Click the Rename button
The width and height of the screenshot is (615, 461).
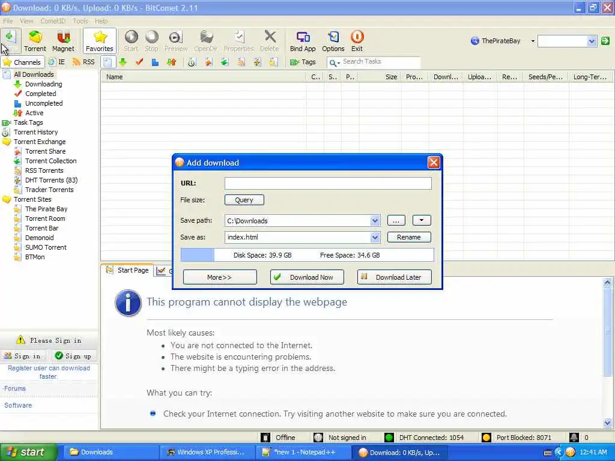pyautogui.click(x=408, y=237)
